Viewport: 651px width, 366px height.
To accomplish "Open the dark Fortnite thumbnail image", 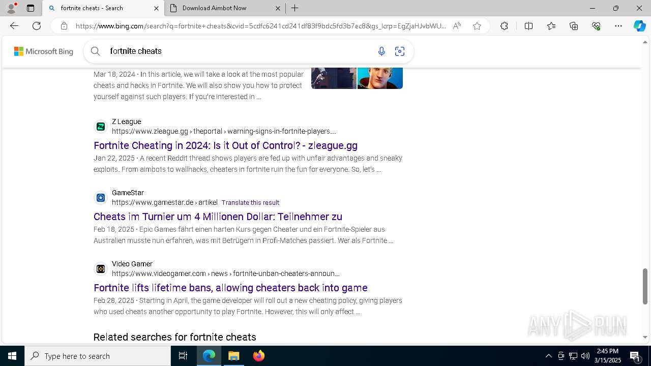I will tap(334, 78).
